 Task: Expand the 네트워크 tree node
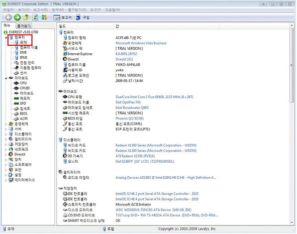(5, 150)
